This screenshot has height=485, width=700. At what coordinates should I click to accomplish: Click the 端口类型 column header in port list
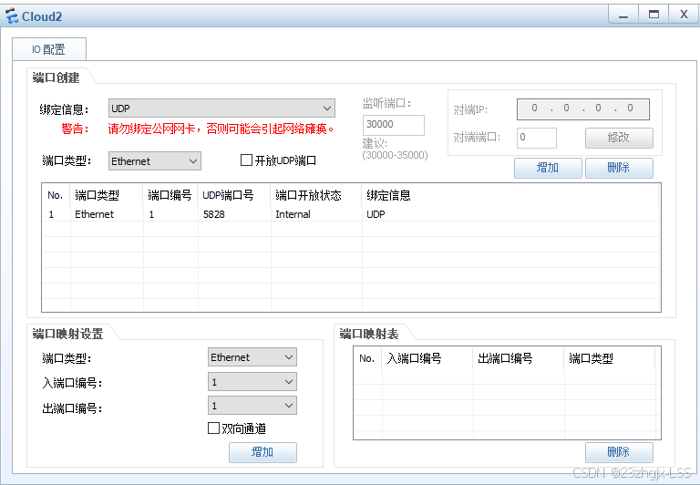coord(107,195)
